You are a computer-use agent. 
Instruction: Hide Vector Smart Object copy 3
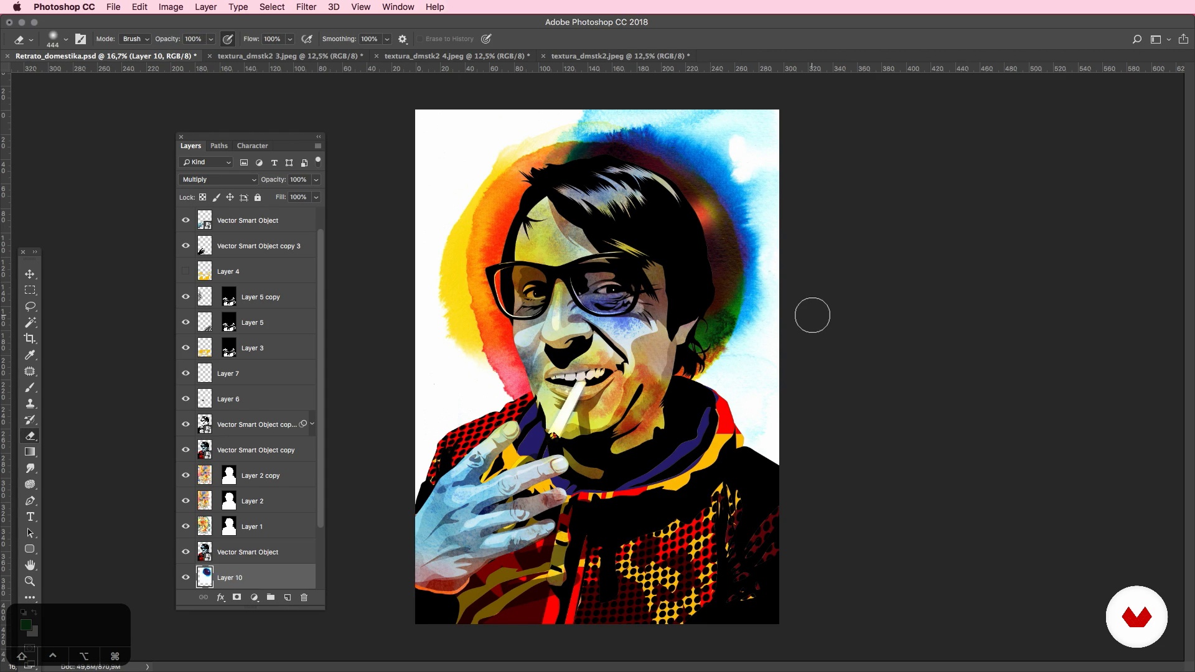(185, 246)
